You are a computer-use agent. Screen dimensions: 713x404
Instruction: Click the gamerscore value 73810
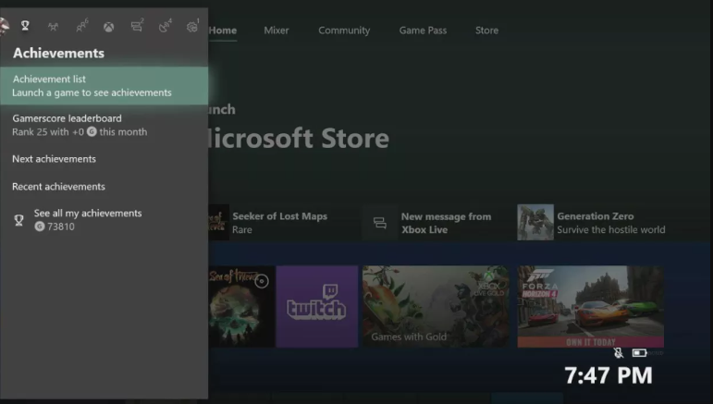coord(61,226)
